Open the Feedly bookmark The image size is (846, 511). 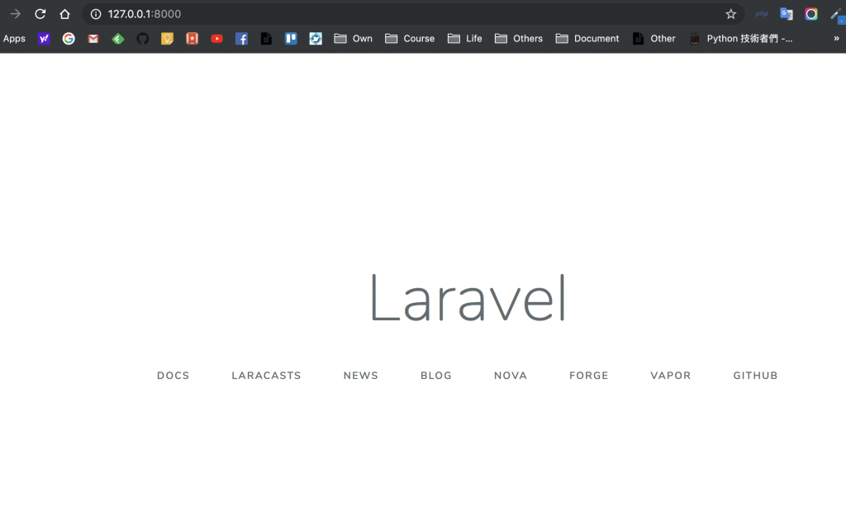pyautogui.click(x=118, y=39)
